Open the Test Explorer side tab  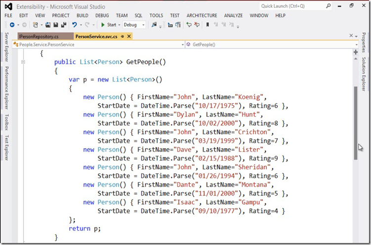point(6,148)
